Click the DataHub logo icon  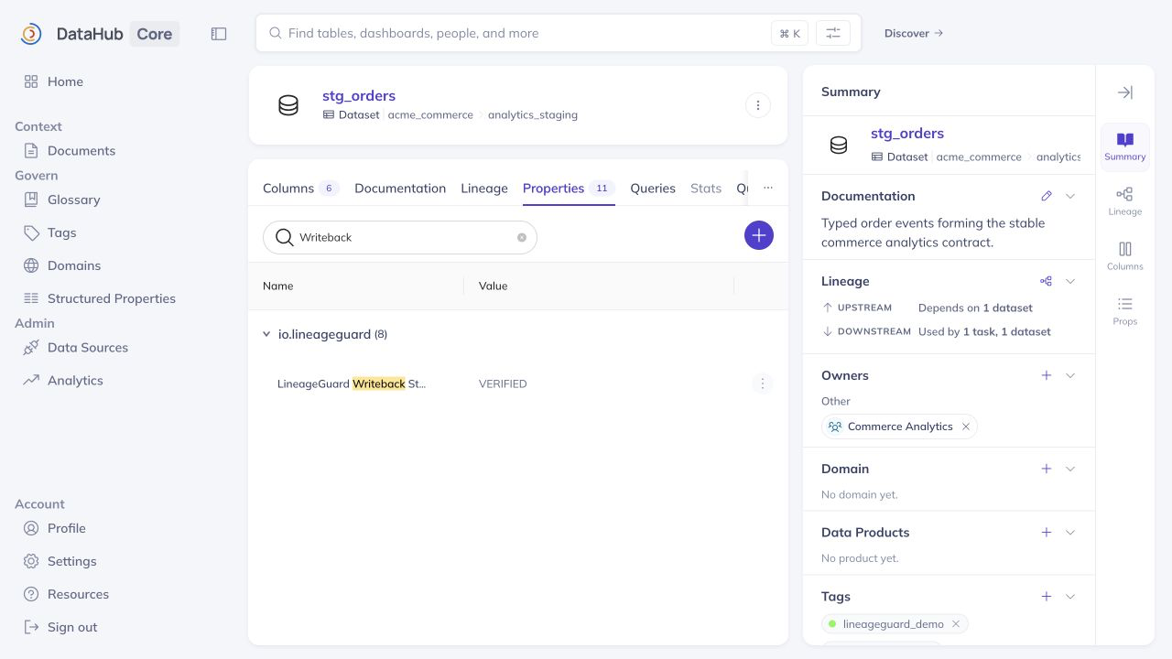click(x=31, y=34)
